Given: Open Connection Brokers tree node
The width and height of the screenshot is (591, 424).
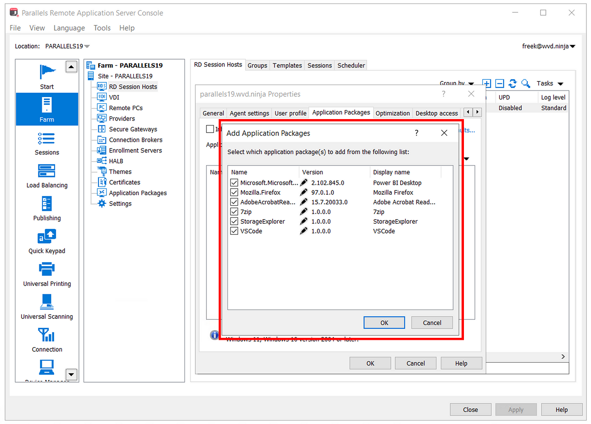Looking at the screenshot, I should [x=136, y=140].
